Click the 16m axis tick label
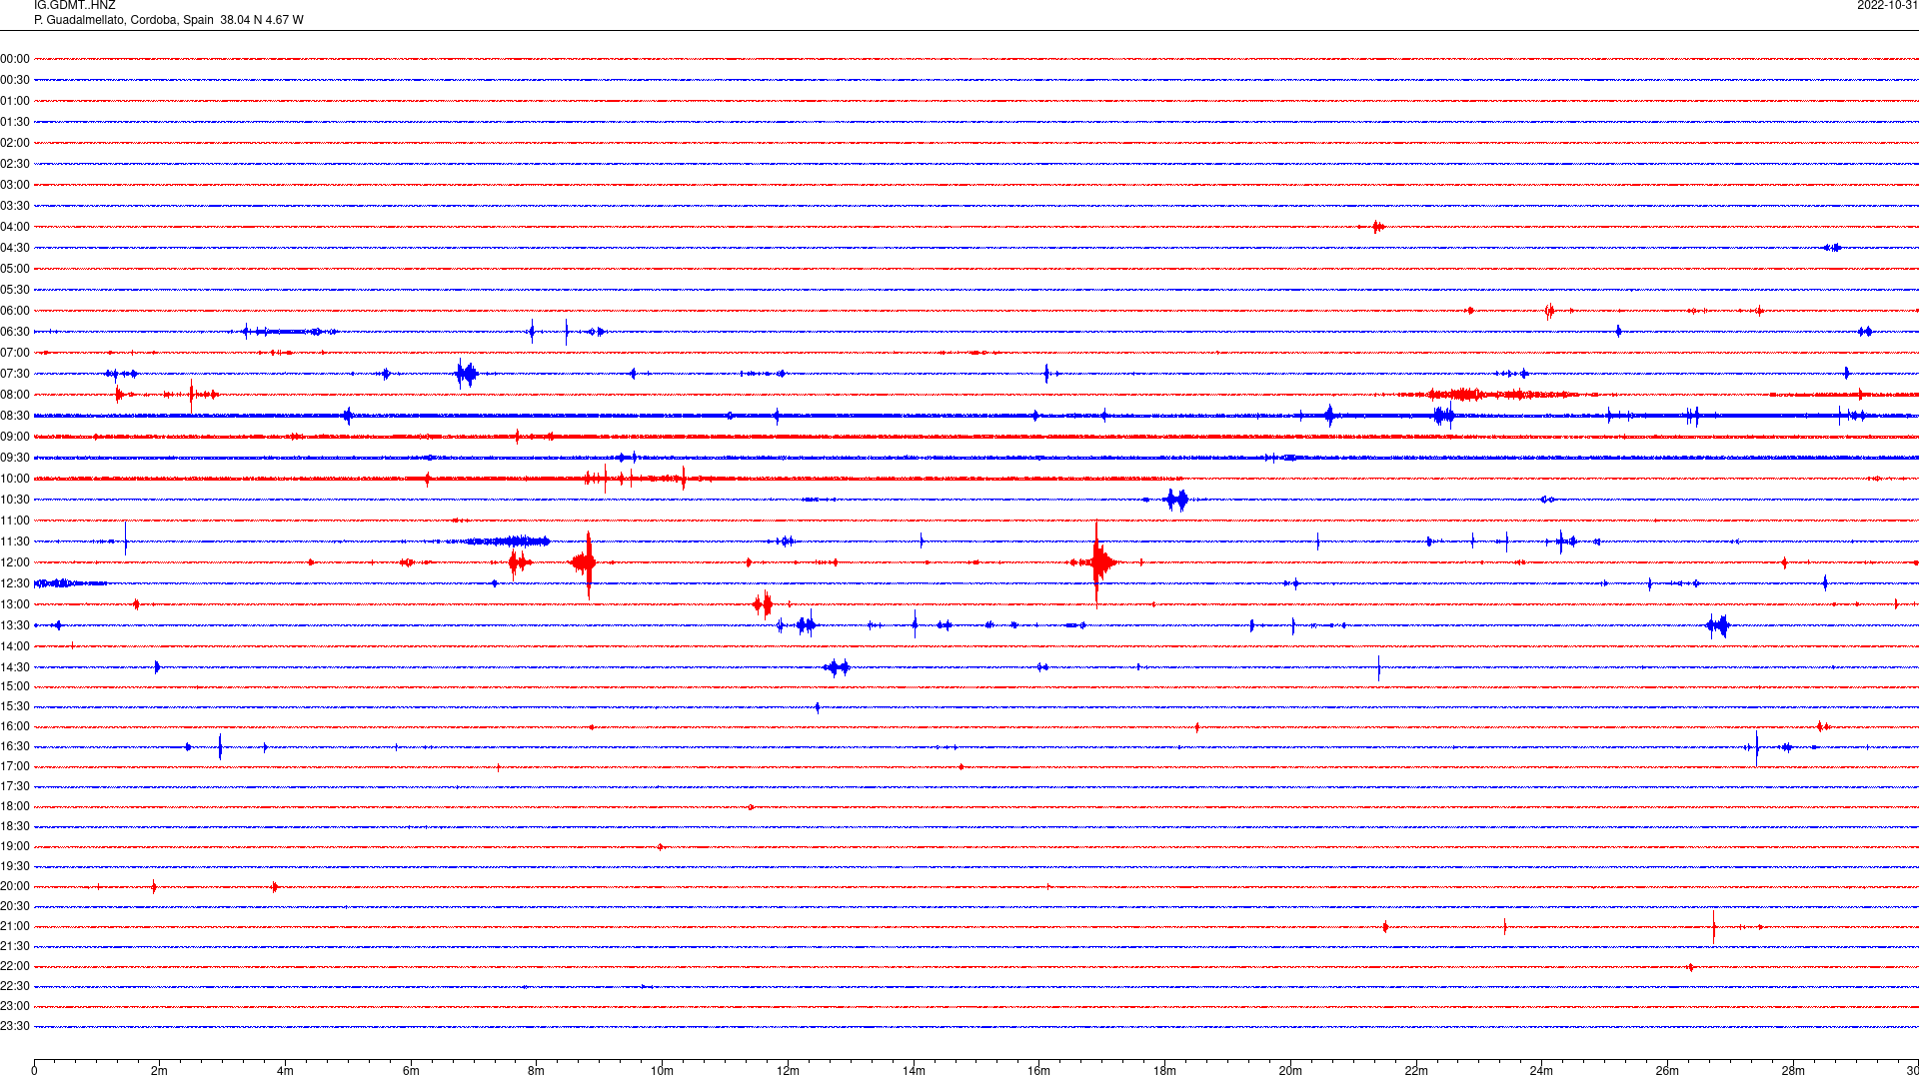 (1039, 1071)
